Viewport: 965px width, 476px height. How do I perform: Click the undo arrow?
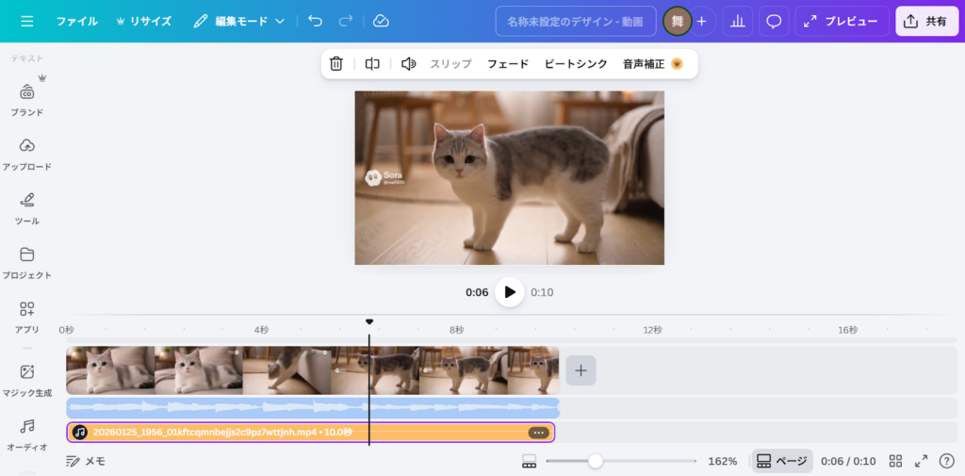(315, 22)
